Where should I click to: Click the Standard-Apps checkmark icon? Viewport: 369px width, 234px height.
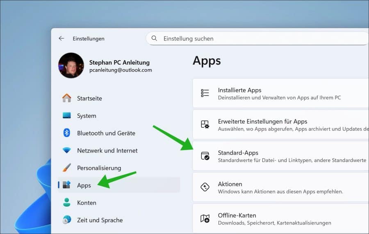(205, 156)
